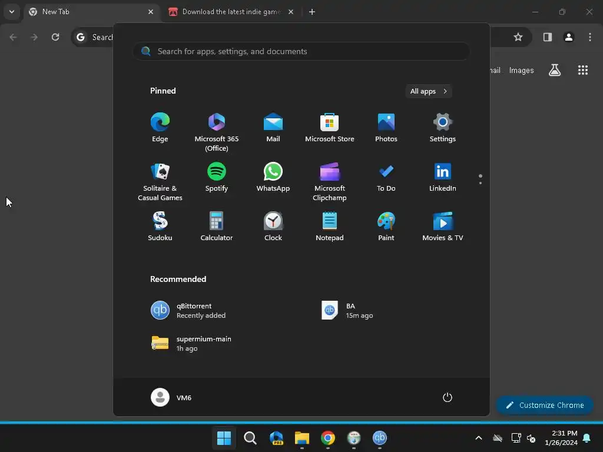Switch to the indie games download tab

[231, 12]
